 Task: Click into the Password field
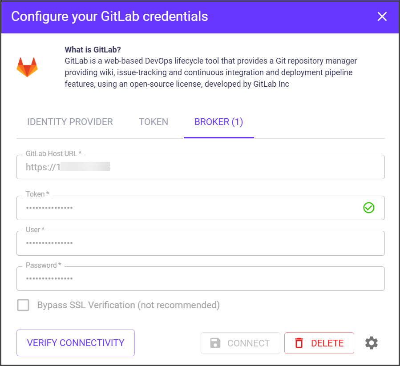[x=200, y=279]
